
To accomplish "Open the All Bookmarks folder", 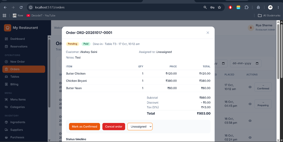I will click(x=269, y=15).
